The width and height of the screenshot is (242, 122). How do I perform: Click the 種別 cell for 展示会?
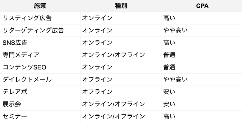121,104
